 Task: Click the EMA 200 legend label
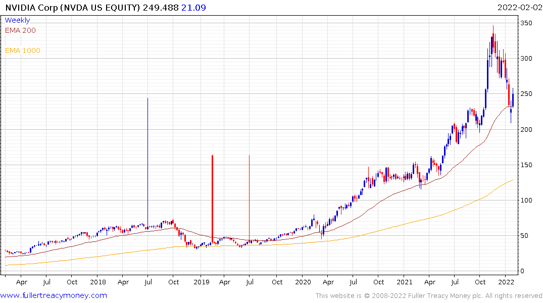click(20, 30)
